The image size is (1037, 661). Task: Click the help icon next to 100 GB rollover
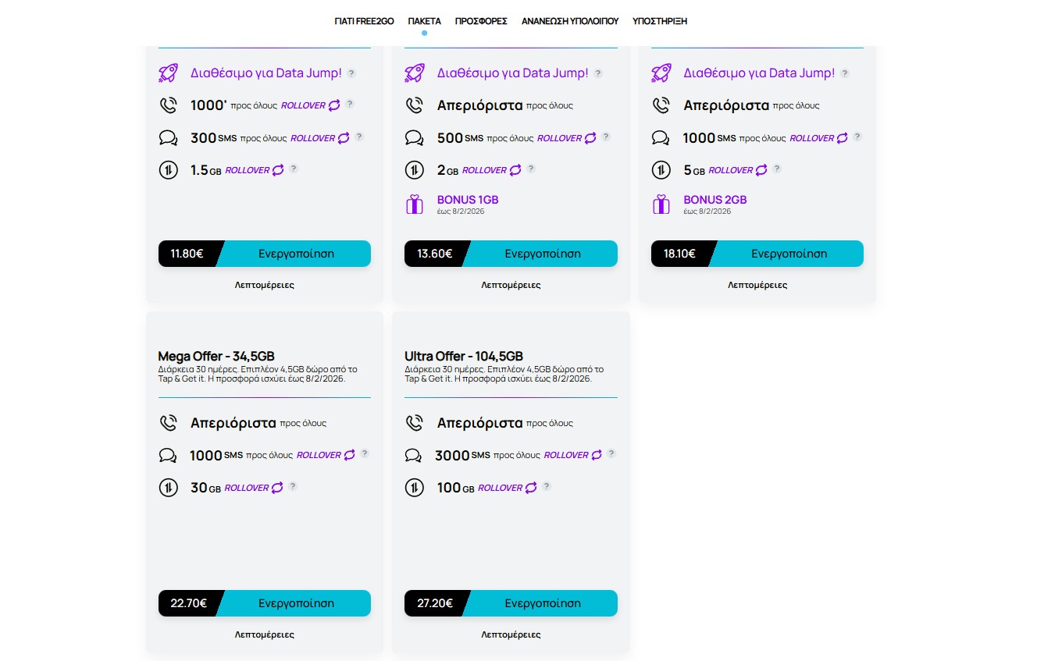pos(547,487)
